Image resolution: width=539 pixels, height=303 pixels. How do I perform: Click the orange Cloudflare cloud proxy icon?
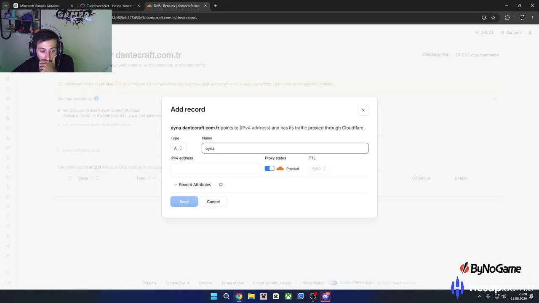pyautogui.click(x=280, y=168)
